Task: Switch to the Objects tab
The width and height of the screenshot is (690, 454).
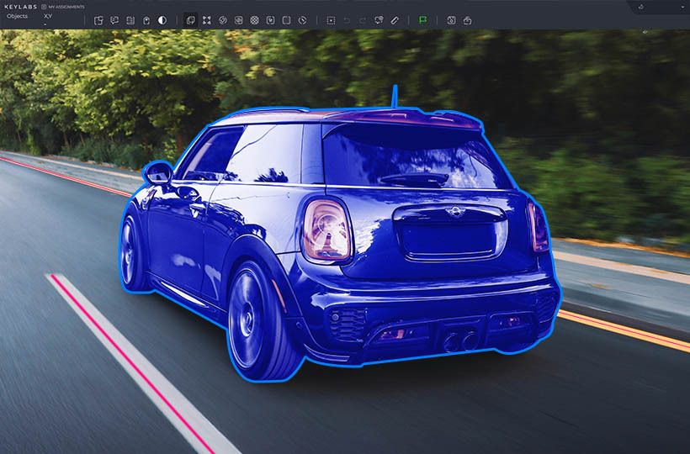Action: coord(17,16)
